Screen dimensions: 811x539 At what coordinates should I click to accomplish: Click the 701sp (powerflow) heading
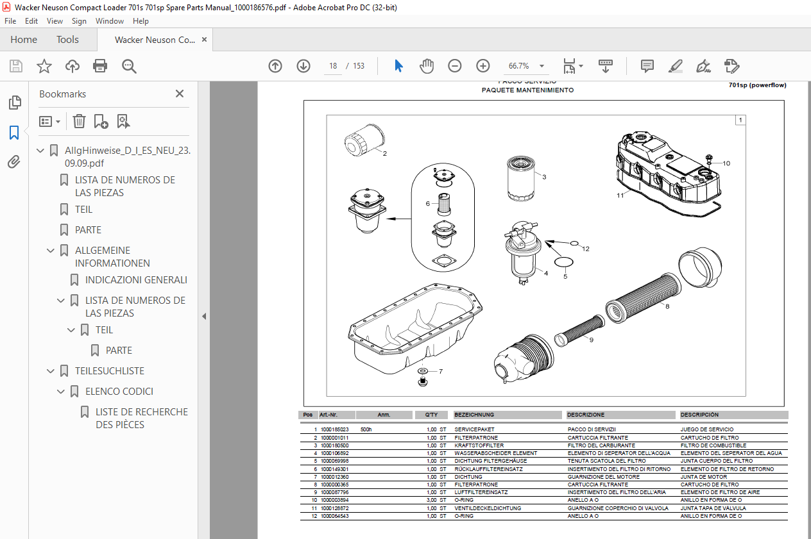click(757, 85)
